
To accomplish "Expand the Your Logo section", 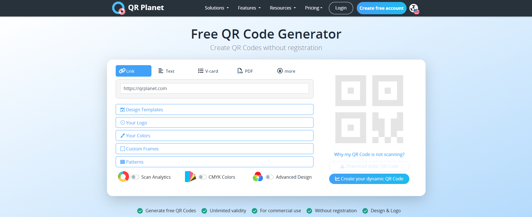I will tap(215, 122).
